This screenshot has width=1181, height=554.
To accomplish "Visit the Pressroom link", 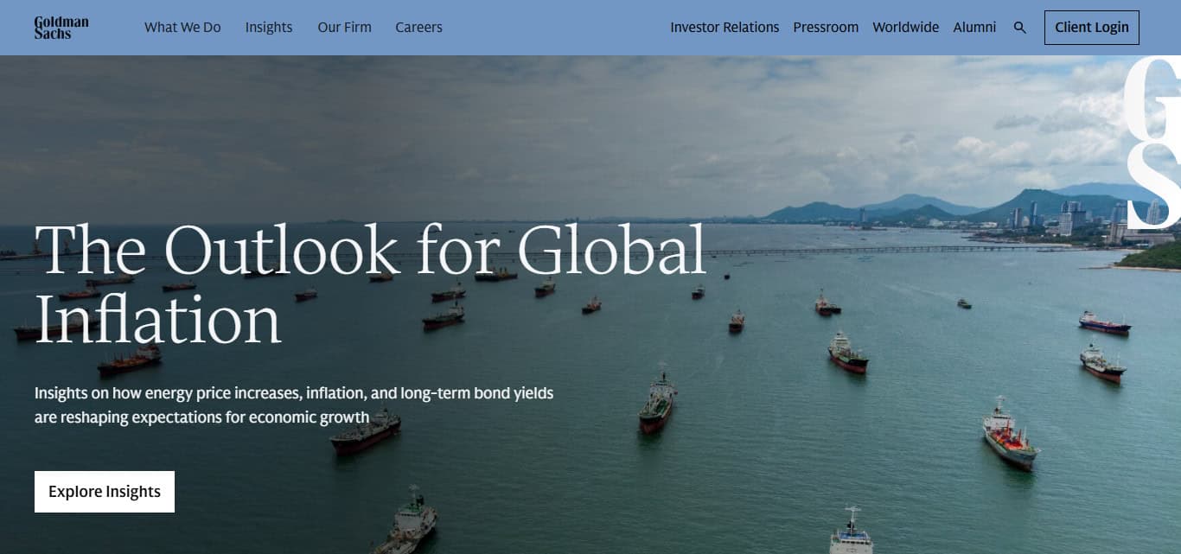I will tap(826, 28).
